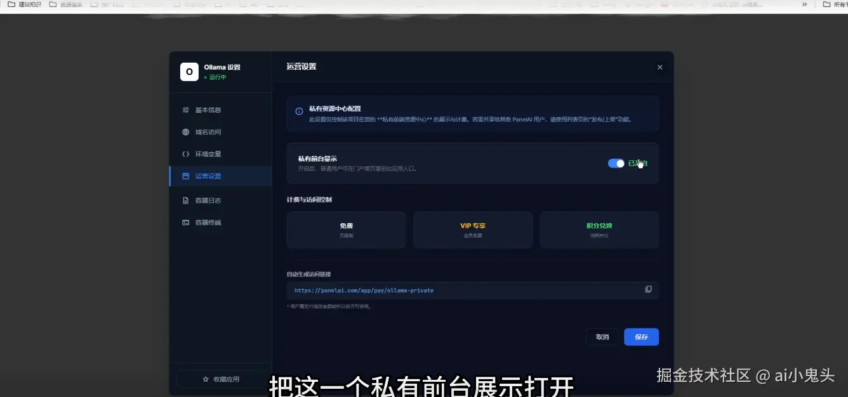Open the 基本信息 sidebar item
The image size is (848, 397).
220,110
